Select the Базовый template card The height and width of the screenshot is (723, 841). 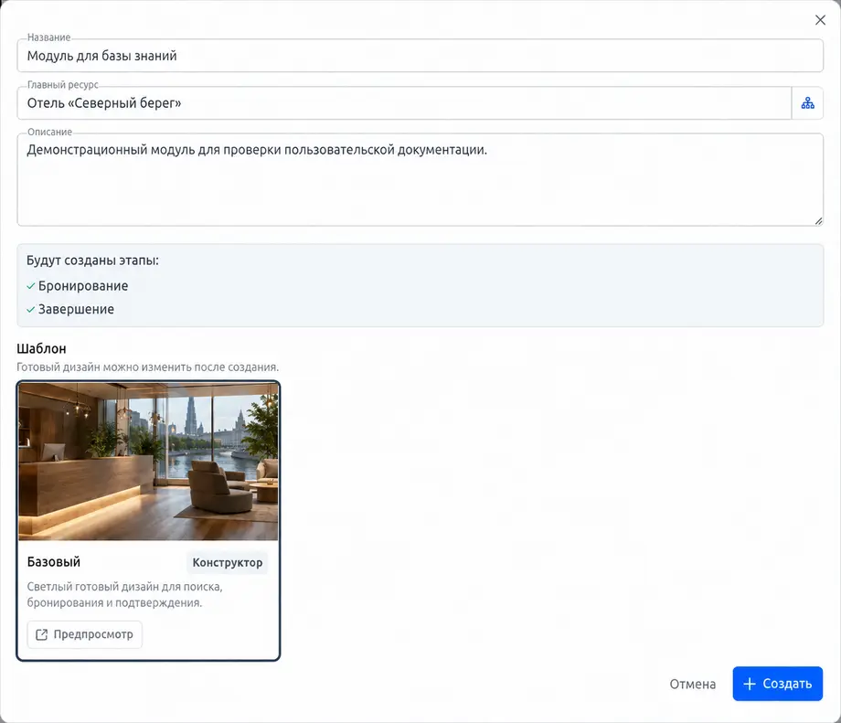(x=148, y=521)
